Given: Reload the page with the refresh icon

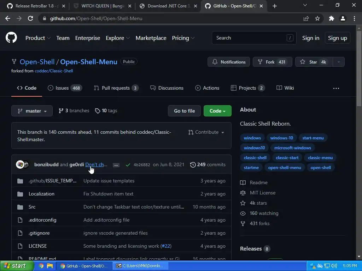Looking at the screenshot, I should pyautogui.click(x=30, y=18).
